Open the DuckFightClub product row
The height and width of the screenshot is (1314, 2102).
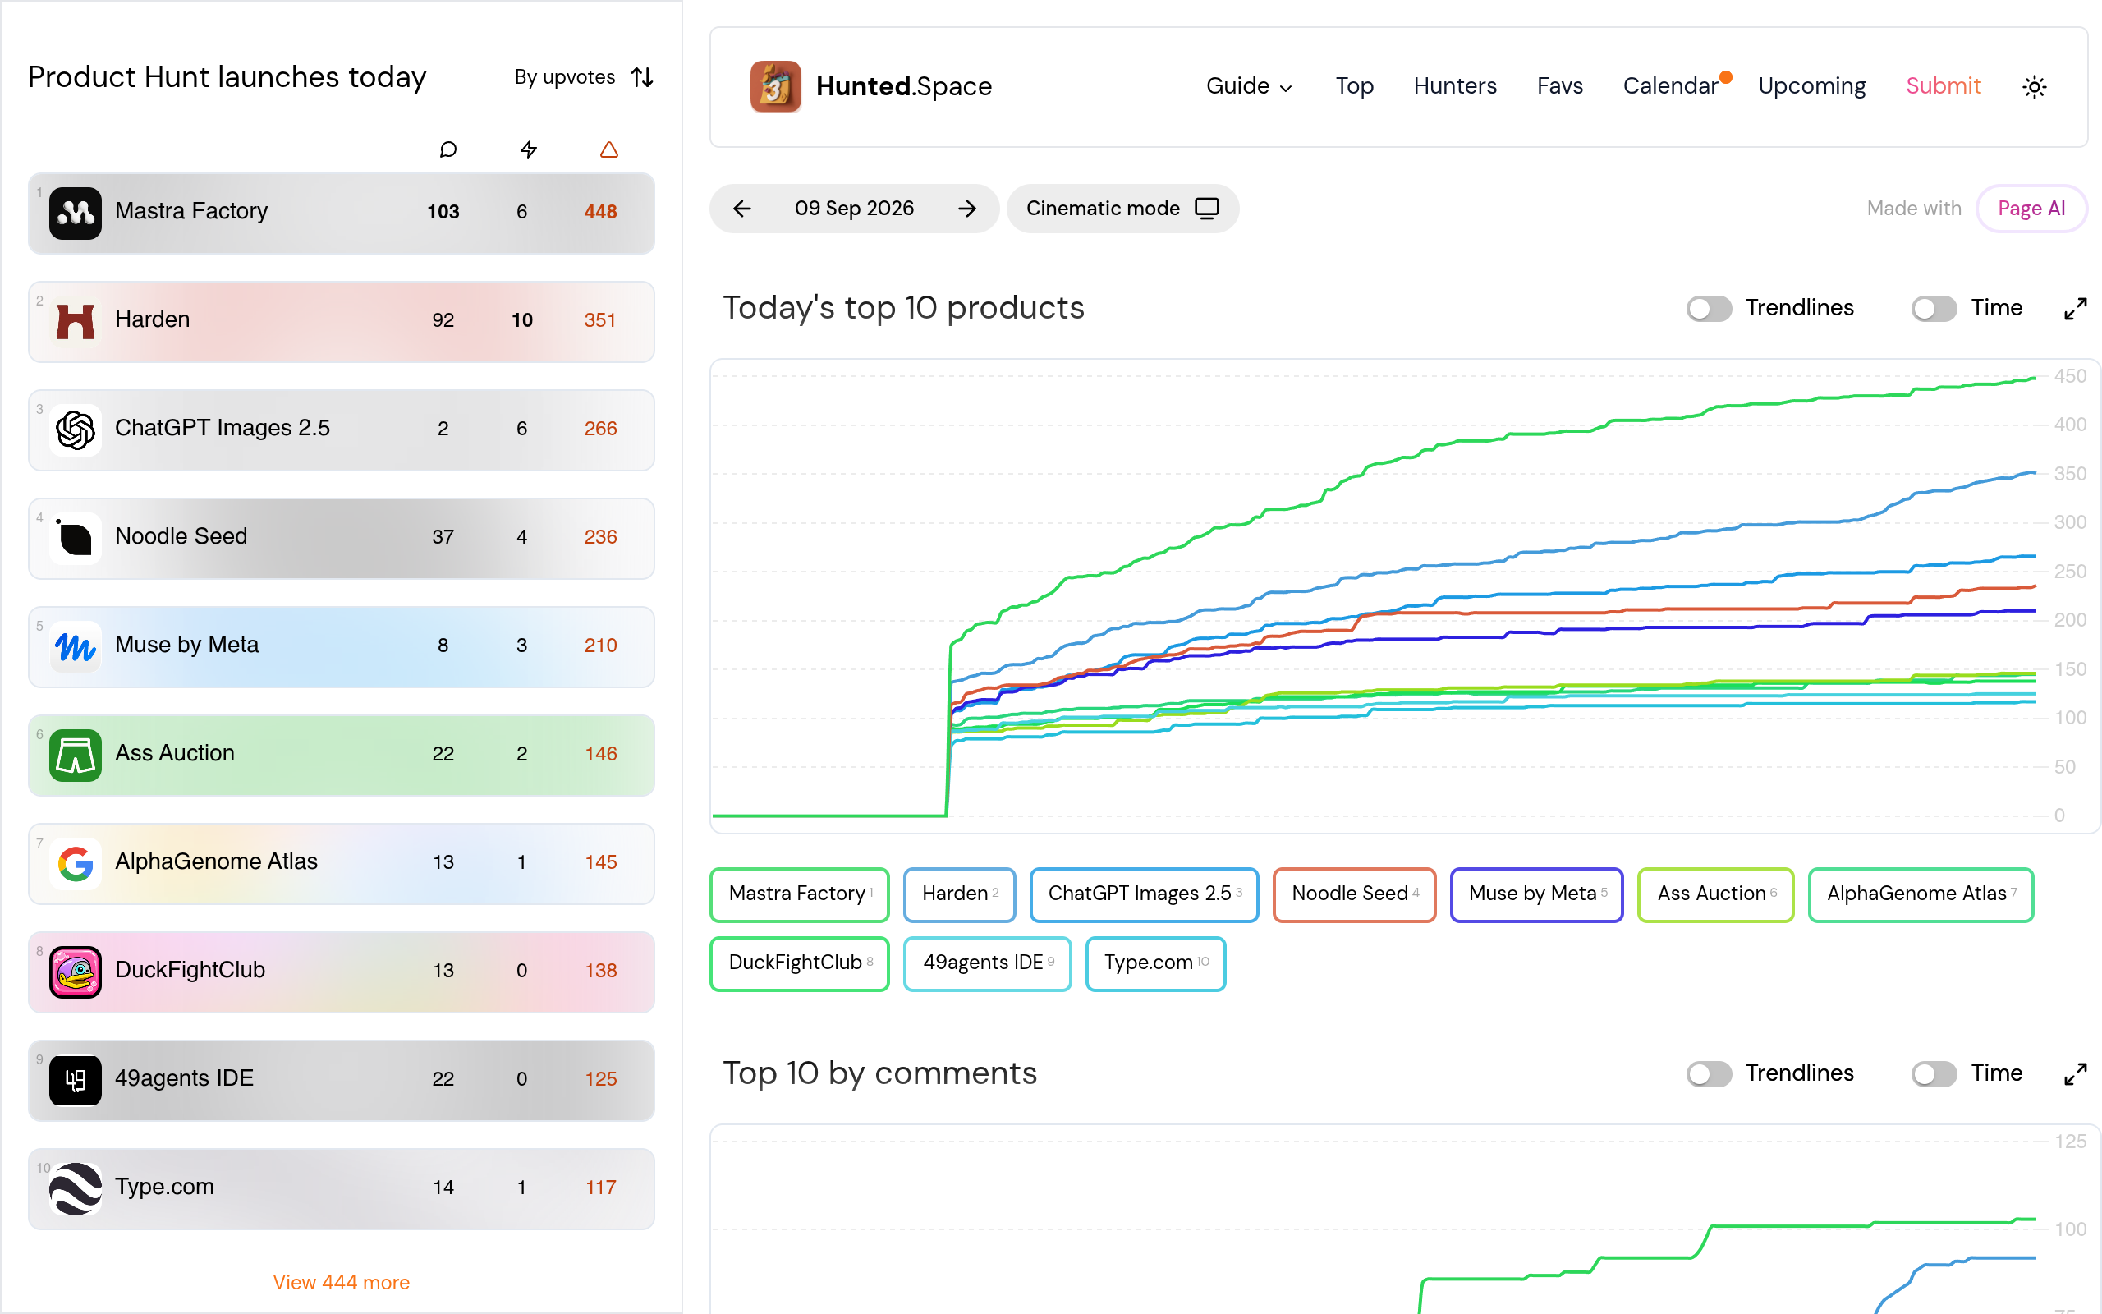pos(342,972)
